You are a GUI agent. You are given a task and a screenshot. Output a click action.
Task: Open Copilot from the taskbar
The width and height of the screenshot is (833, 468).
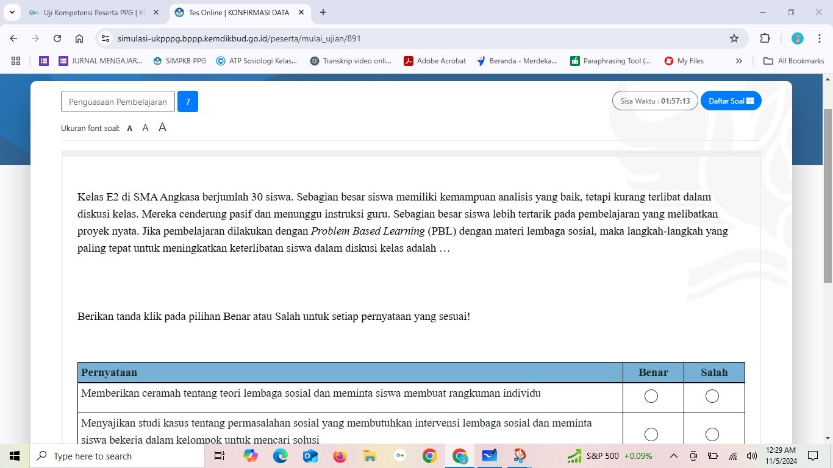coord(251,456)
